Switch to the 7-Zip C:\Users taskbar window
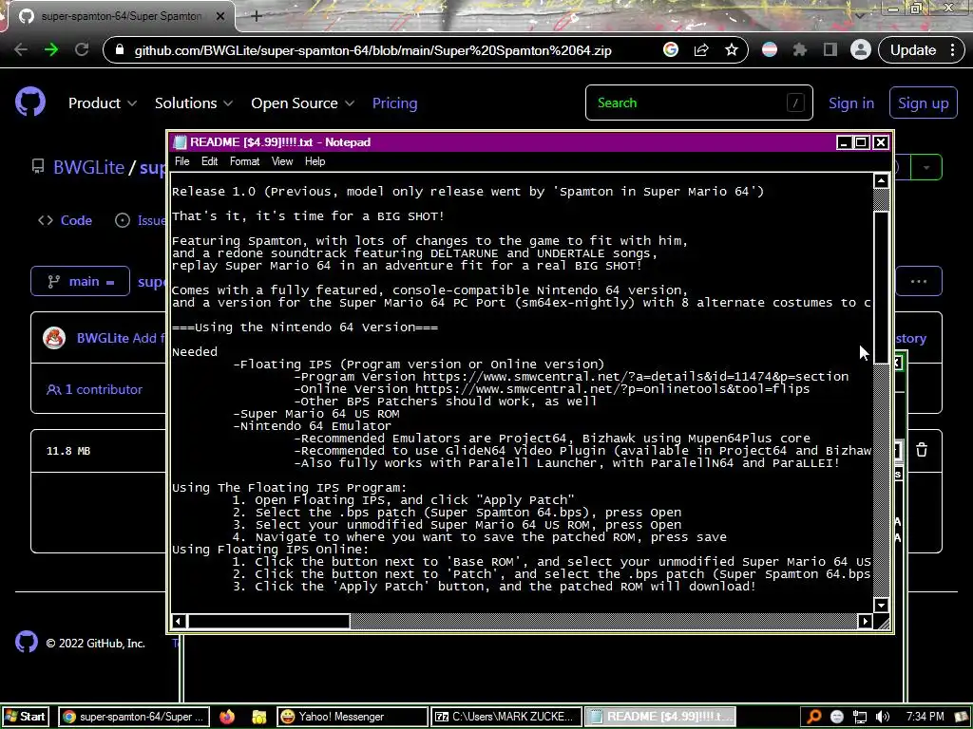Viewport: 973px width, 729px height. point(507,717)
